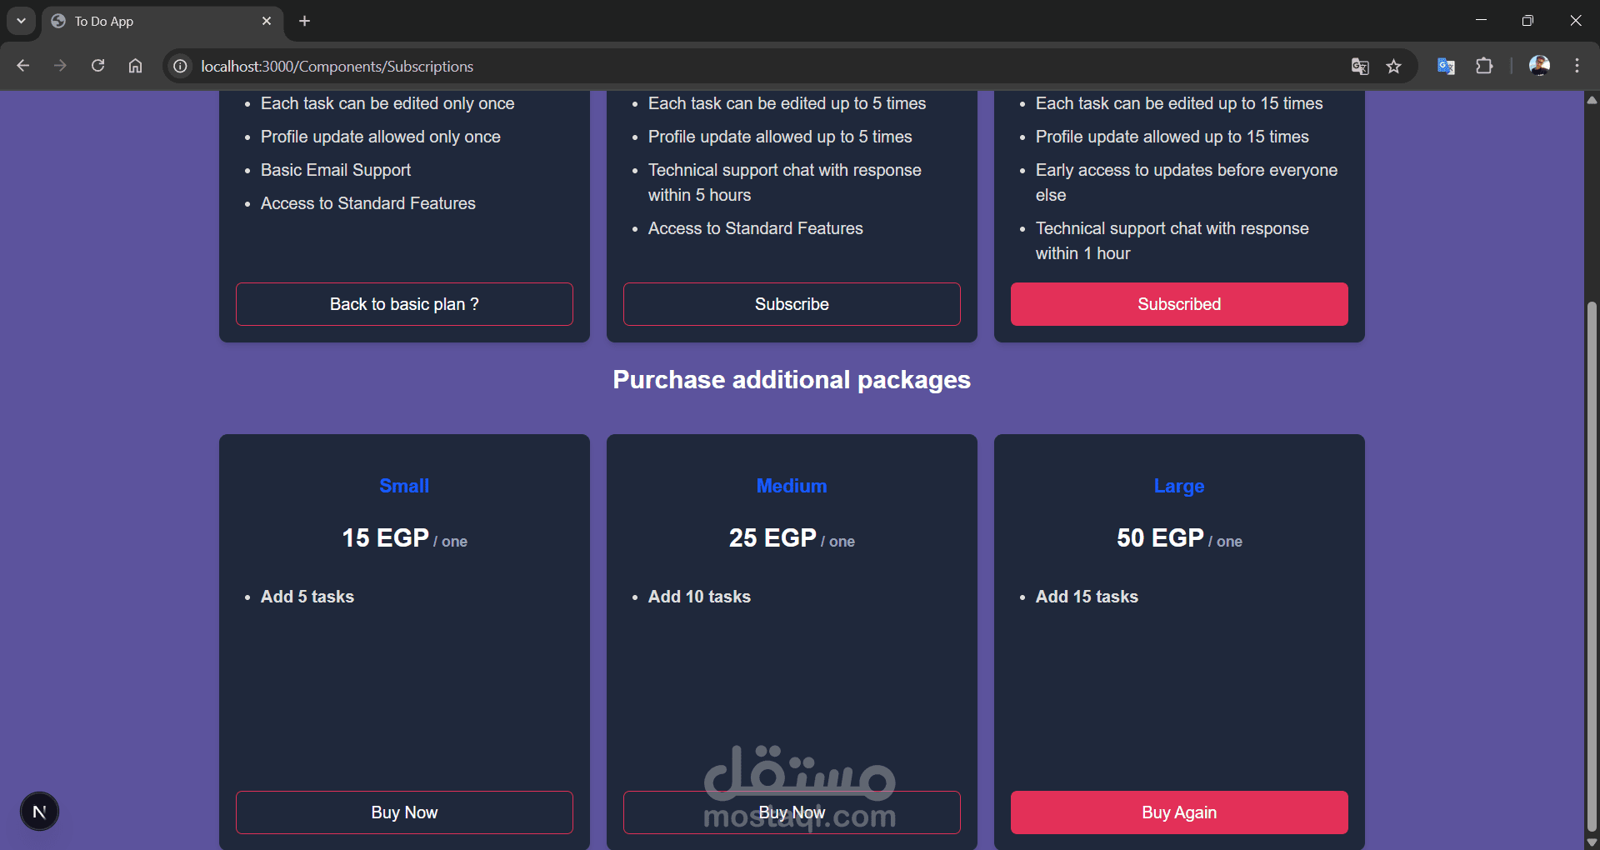
Task: Click the Subscribe button on middle plan
Action: coord(792,304)
